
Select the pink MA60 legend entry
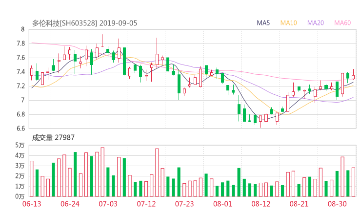tap(342, 23)
